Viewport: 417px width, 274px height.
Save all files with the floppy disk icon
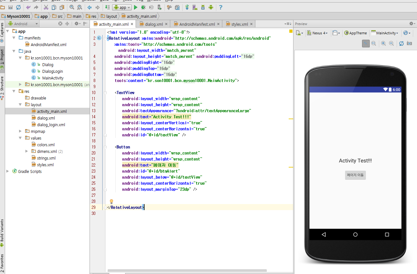pos(10,7)
